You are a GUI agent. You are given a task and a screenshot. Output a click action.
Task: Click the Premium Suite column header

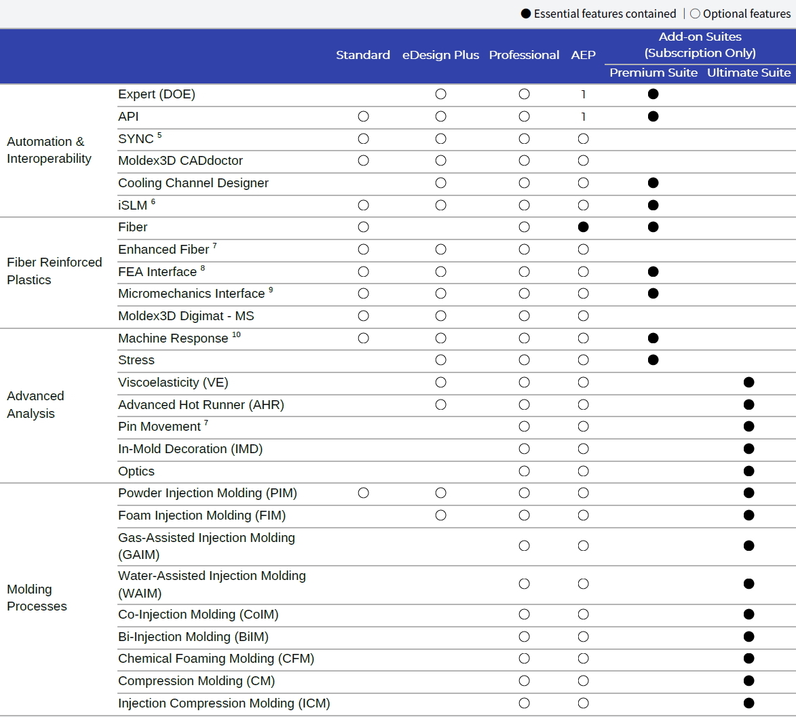tap(653, 73)
